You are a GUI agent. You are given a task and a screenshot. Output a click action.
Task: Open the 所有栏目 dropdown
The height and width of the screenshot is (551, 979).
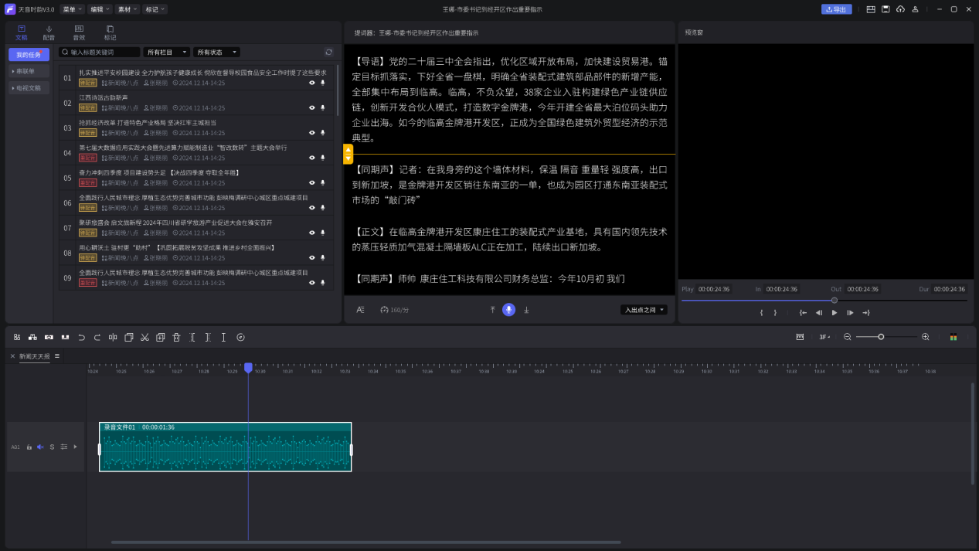point(166,53)
